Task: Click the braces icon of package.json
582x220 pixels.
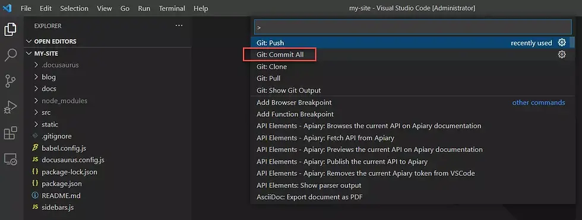Action: [35, 183]
